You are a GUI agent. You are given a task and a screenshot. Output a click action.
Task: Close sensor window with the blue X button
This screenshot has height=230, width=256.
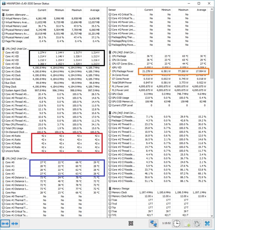pos(208,224)
